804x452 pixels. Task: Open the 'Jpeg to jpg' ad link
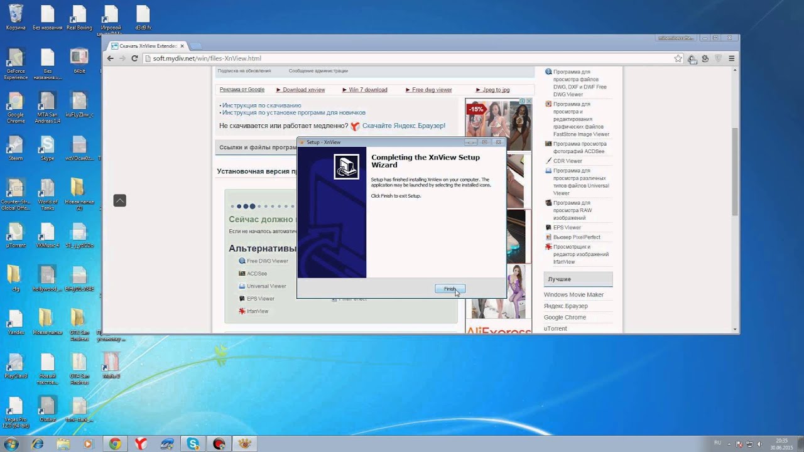pos(496,90)
